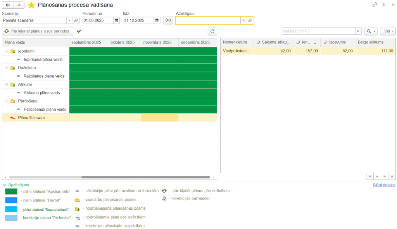
Task: Click the green checkmark beside the recalculate button
Action: (79, 31)
